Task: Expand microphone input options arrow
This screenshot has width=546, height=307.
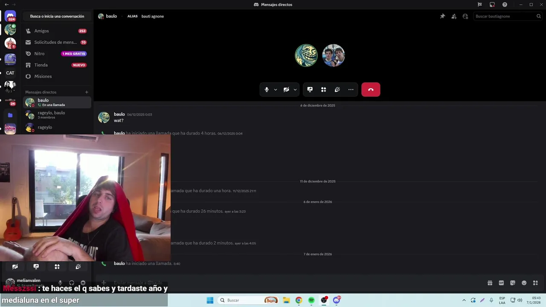Action: coord(276,90)
